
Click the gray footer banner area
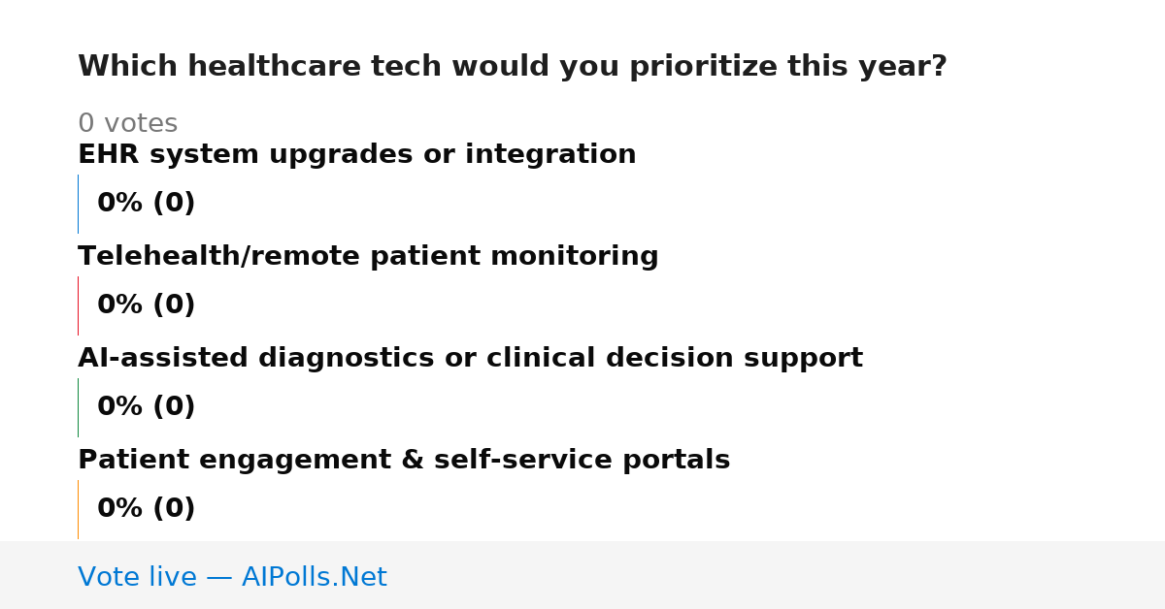pyautogui.click(x=582, y=575)
